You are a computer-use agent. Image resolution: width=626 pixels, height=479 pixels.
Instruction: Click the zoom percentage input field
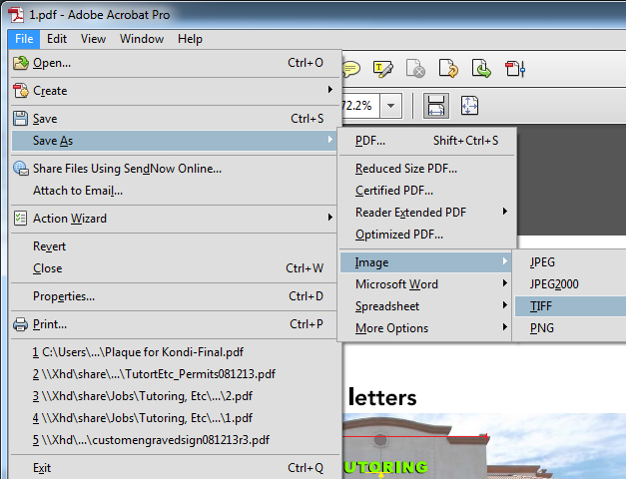click(360, 106)
